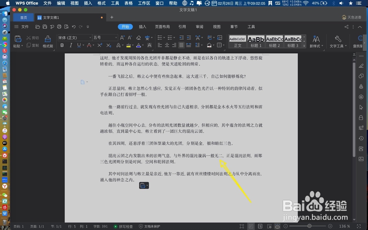
Task: Undo the last action
Action: click(74, 27)
